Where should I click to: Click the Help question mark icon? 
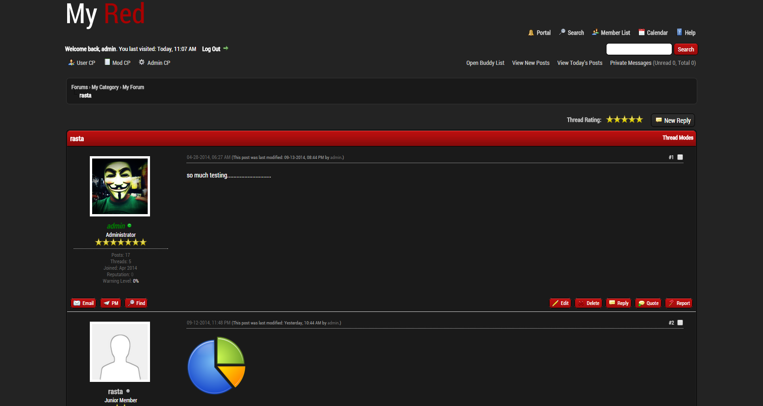(x=679, y=32)
